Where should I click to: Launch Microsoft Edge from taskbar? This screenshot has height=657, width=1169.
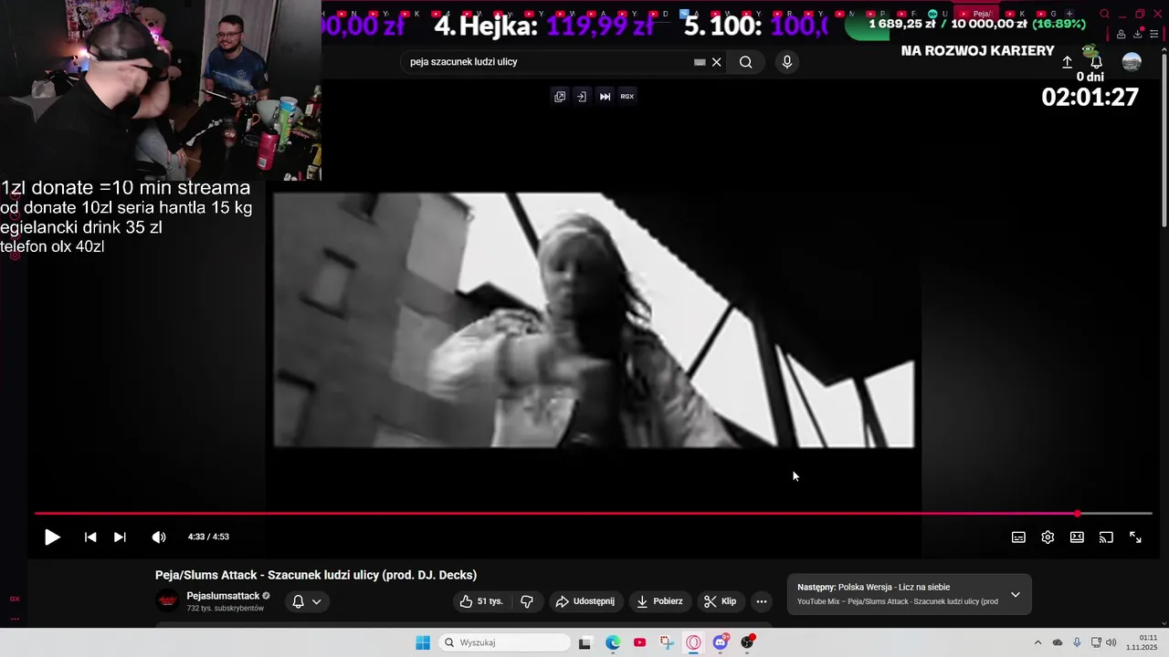(x=613, y=642)
